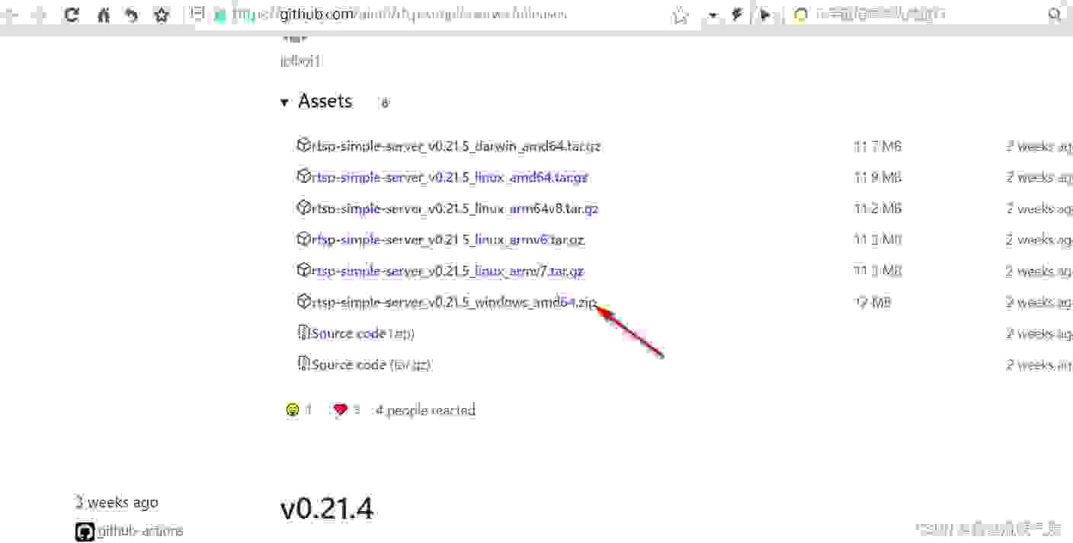Screen dimensions: 1073x543
Task: Open favorites with the star toolbar icon
Action: click(162, 14)
